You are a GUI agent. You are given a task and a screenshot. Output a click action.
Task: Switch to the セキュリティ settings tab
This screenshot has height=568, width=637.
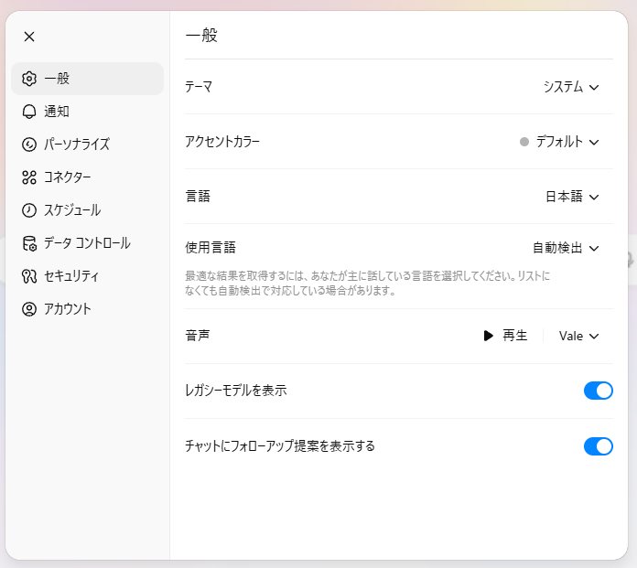click(87, 276)
